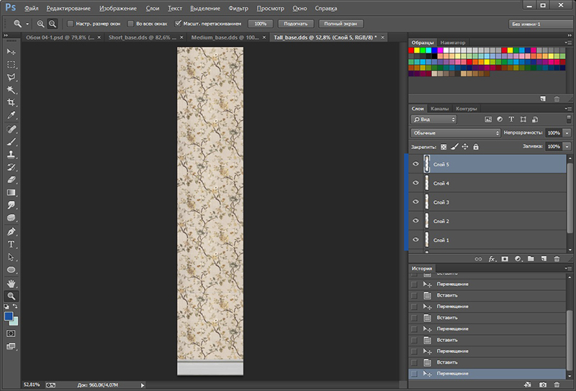The image size is (576, 391).
Task: Enable the Настр. размер окон checkbox
Action: click(70, 24)
